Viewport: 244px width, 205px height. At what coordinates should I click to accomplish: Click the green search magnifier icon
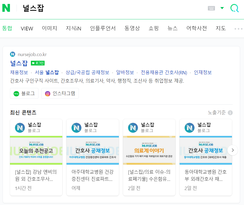point(235,8)
